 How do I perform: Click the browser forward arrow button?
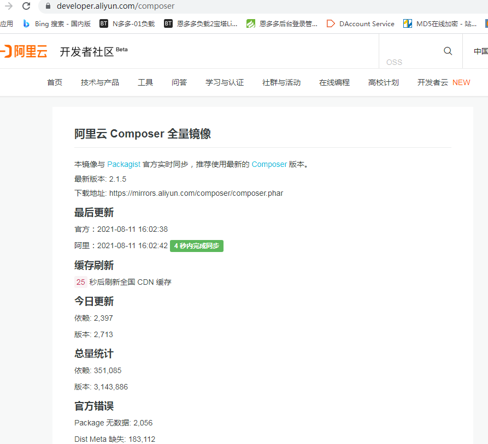point(9,6)
